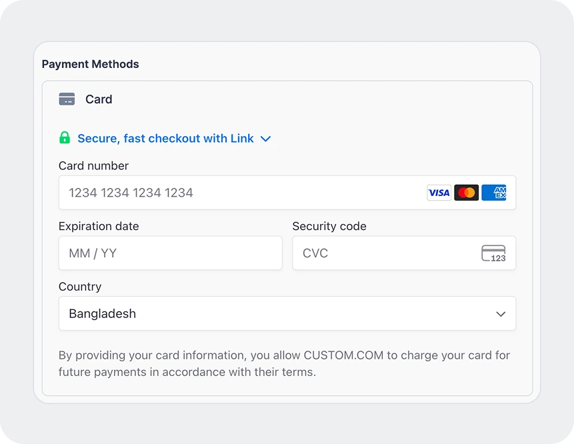Click the American Express logo icon
Image resolution: width=574 pixels, height=444 pixels.
(x=494, y=193)
